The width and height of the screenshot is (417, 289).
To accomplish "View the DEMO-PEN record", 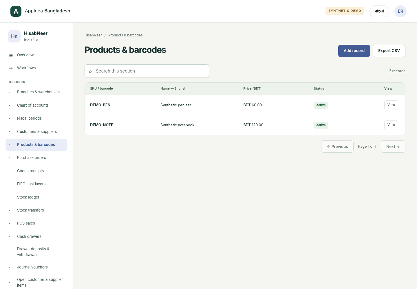I will (391, 105).
